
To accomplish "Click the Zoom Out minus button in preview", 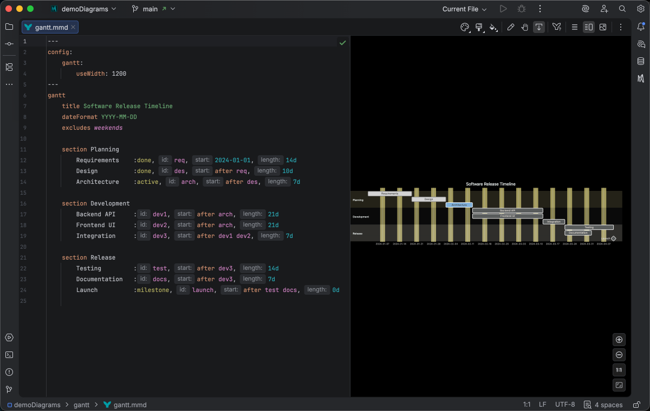I will click(619, 355).
